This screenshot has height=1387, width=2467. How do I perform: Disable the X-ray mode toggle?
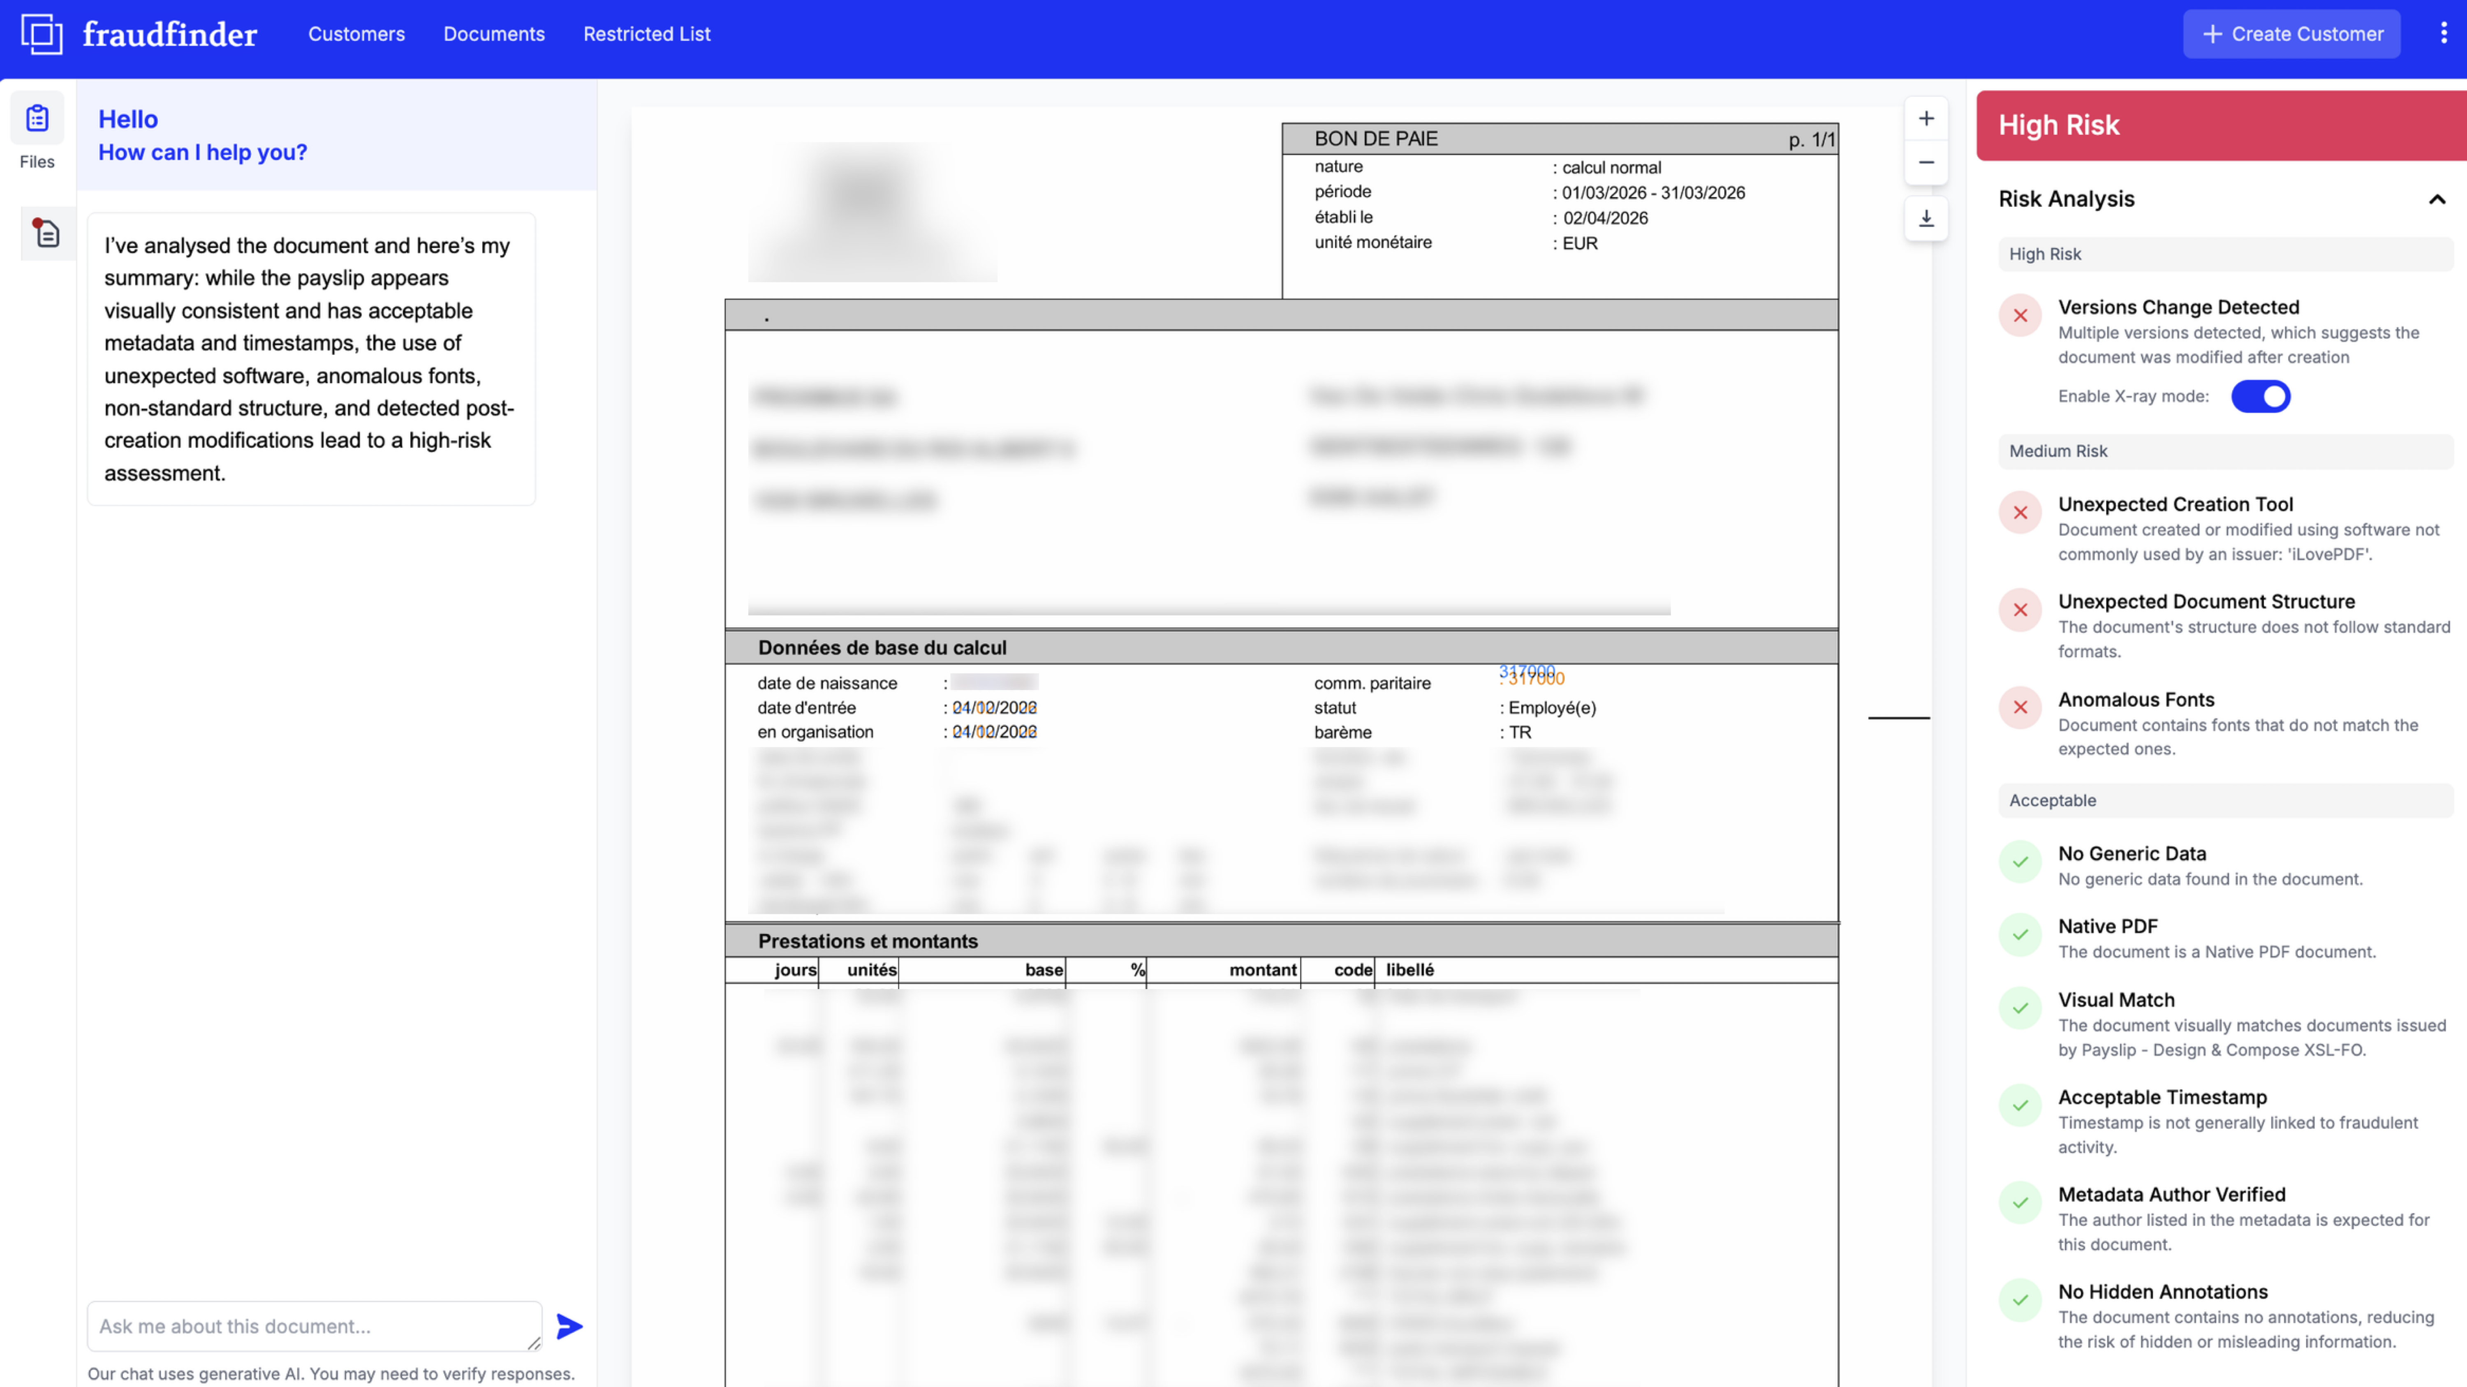(x=2260, y=396)
